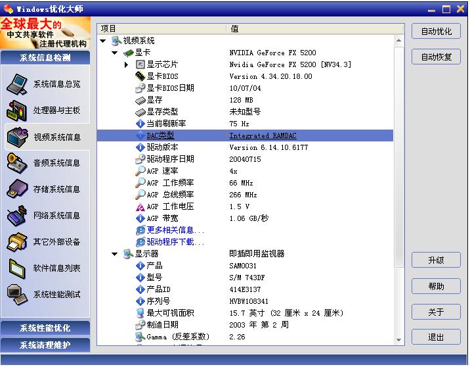Click the 显卡BIOS chip icon
The width and height of the screenshot is (470, 367).
point(140,76)
